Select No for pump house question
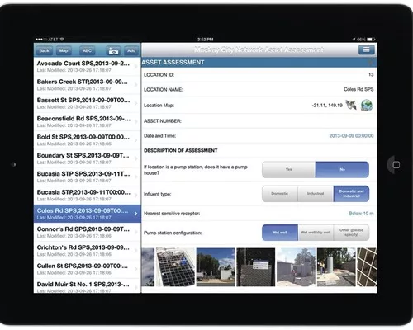 click(342, 169)
